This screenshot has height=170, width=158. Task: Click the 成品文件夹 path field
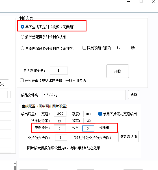[84, 95]
